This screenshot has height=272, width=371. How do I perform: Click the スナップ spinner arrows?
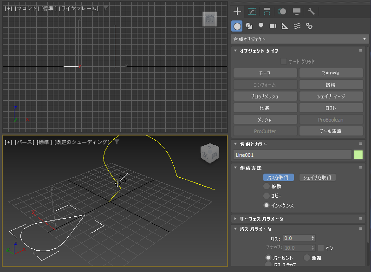313,248
